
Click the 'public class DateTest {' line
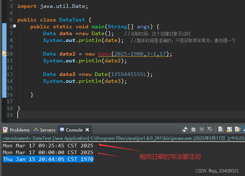(x=54, y=20)
